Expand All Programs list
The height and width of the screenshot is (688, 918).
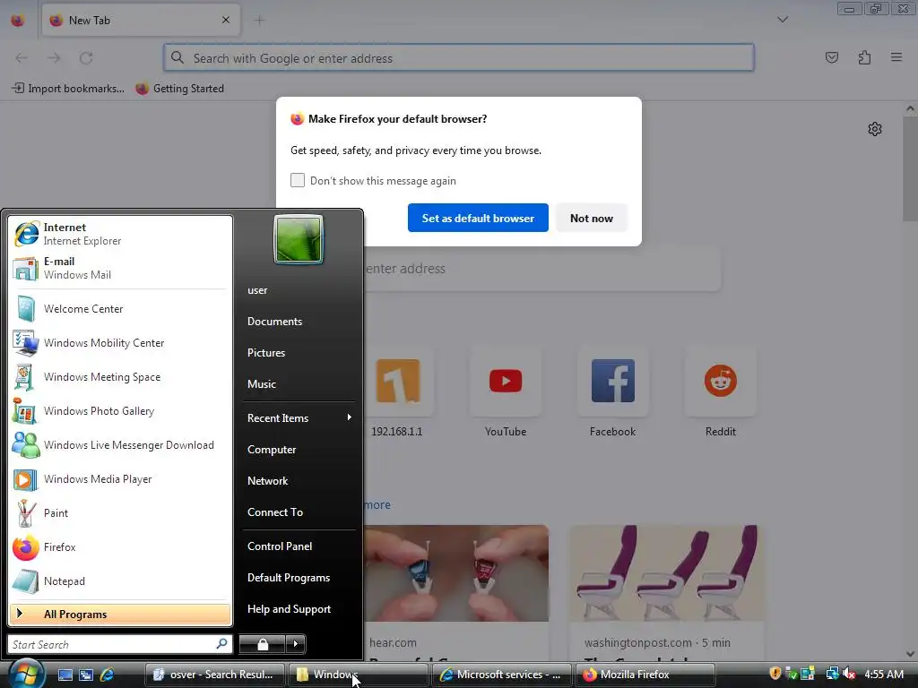(120, 615)
